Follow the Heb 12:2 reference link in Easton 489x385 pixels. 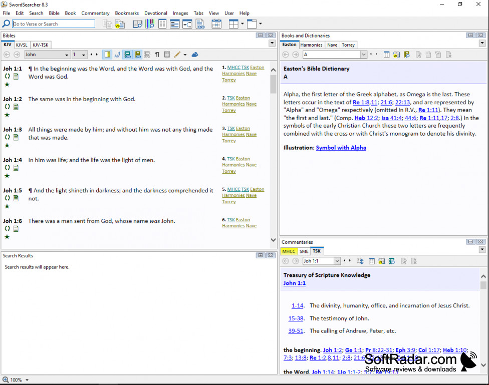[366, 118]
